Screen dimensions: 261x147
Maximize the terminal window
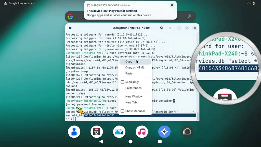pos(187,28)
